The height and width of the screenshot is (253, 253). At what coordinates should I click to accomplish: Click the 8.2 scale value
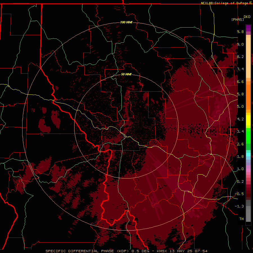240,57
